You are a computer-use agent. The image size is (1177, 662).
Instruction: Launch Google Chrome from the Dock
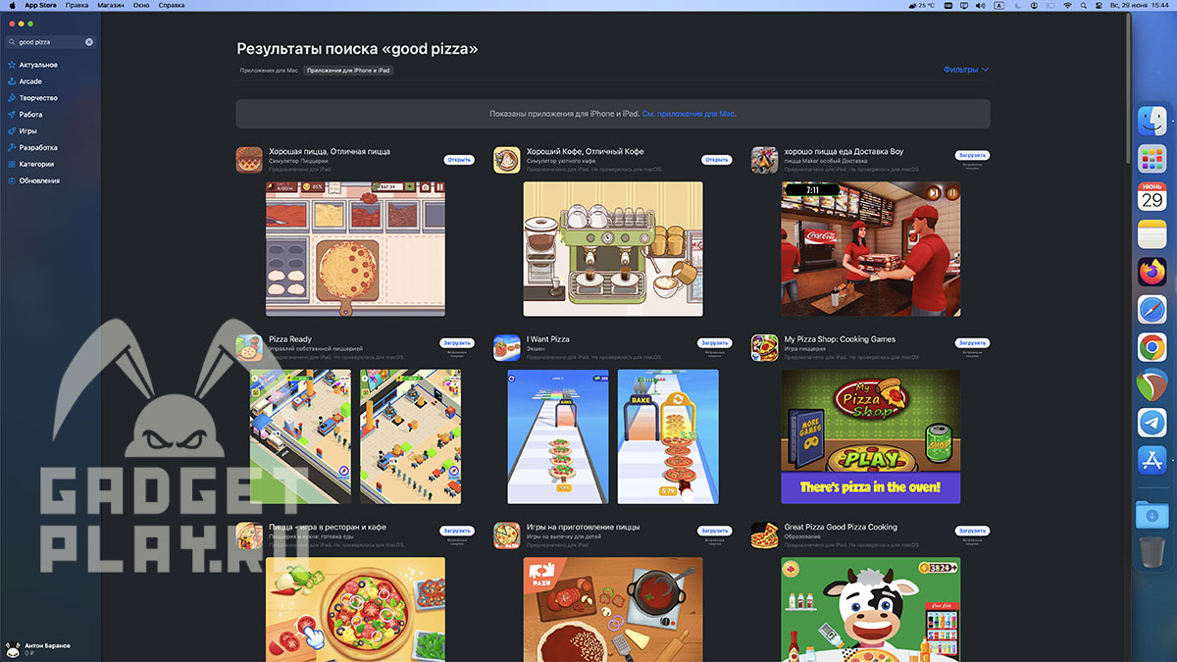pos(1151,347)
